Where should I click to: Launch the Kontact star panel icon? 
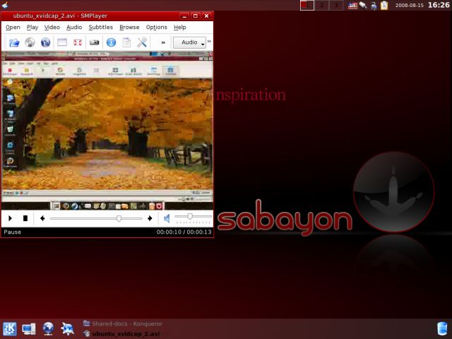click(x=68, y=329)
